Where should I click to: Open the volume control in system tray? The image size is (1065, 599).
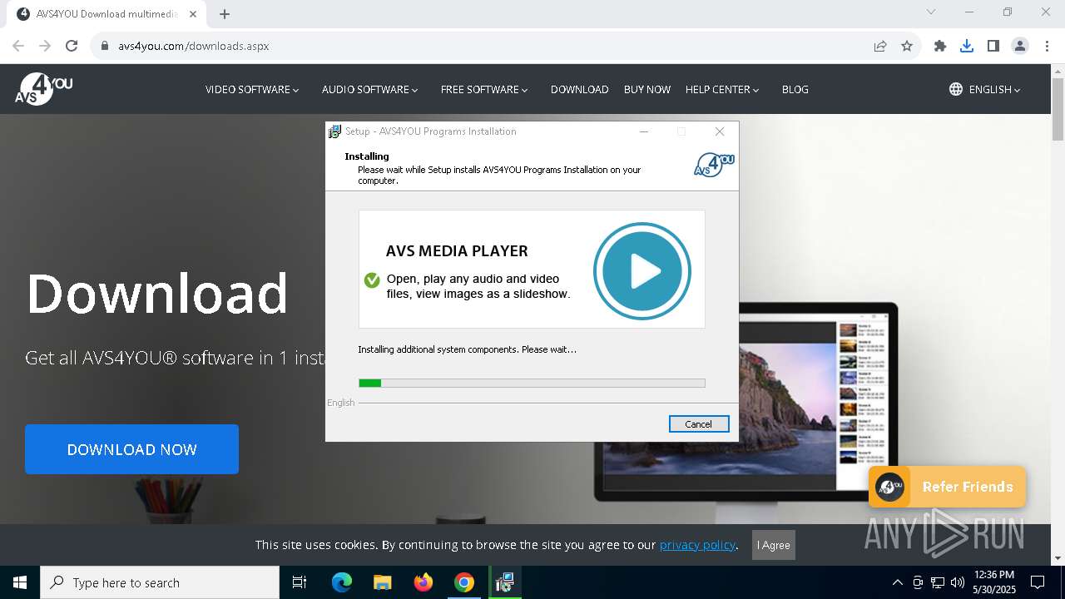[958, 582]
